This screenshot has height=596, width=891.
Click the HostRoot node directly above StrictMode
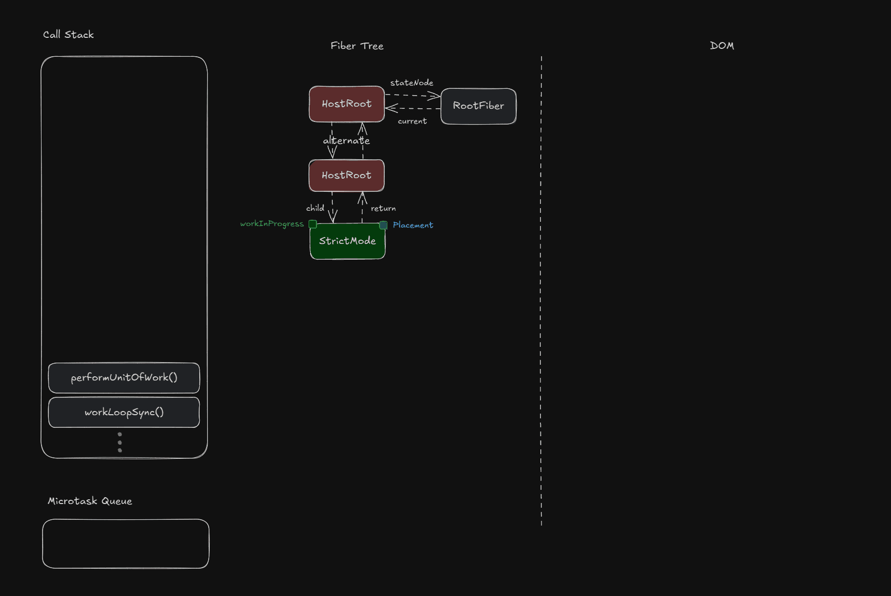click(x=346, y=176)
